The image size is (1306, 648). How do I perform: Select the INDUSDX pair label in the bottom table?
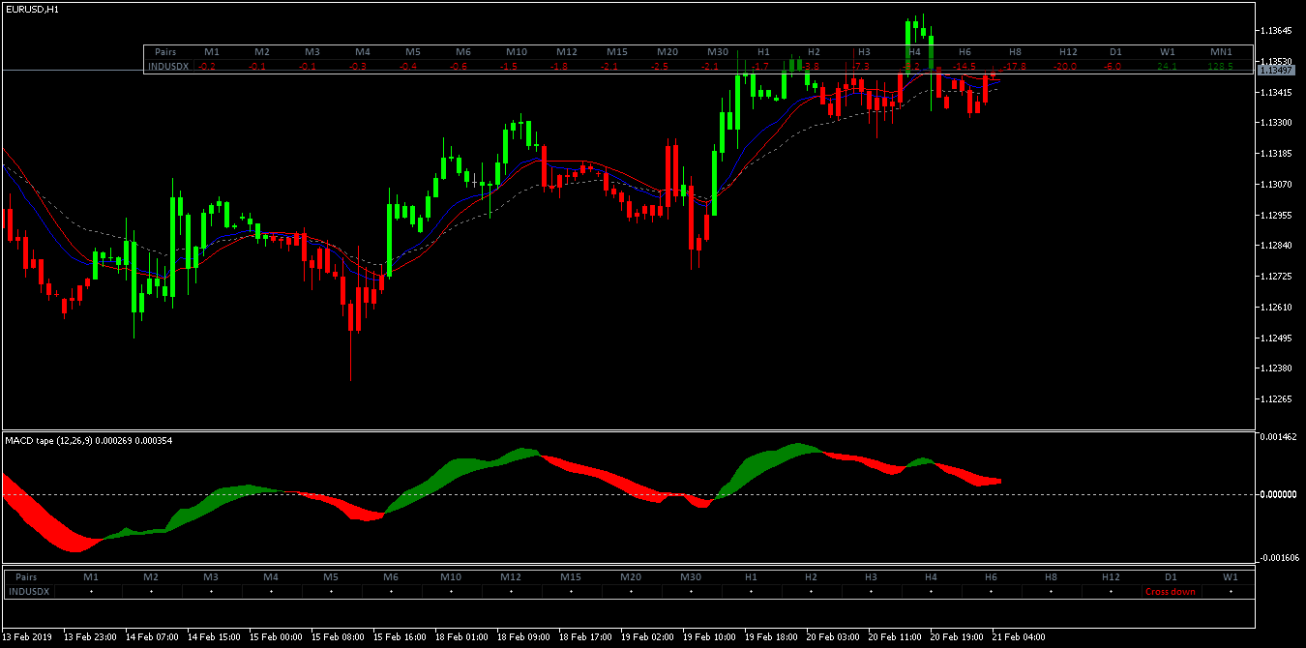point(31,591)
